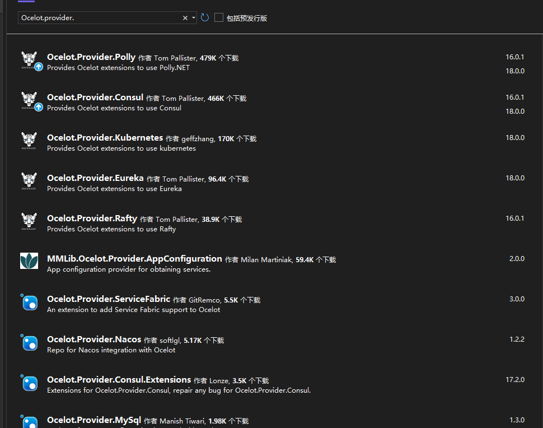Click the Nacos author 'softlgl'

tap(170, 340)
